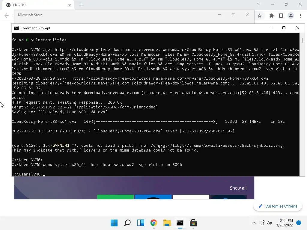Click the 'Length: 2567611392' line
The width and height of the screenshot is (307, 230).
pos(85,107)
